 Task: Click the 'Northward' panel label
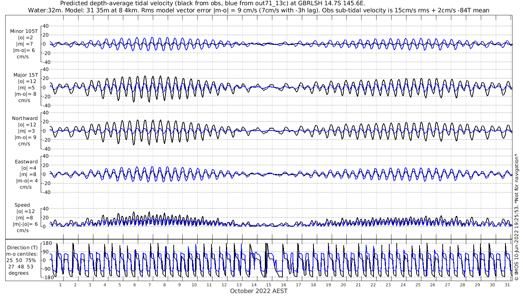(x=25, y=118)
